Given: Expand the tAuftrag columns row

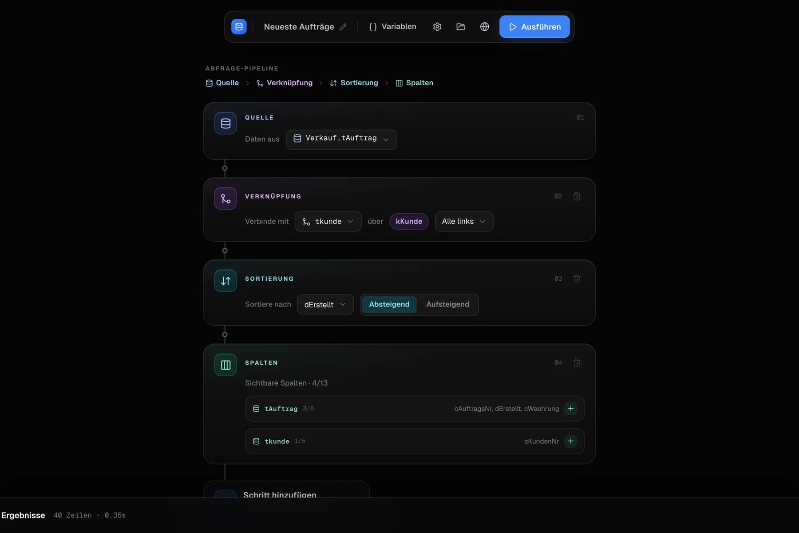Looking at the screenshot, I should (x=415, y=409).
